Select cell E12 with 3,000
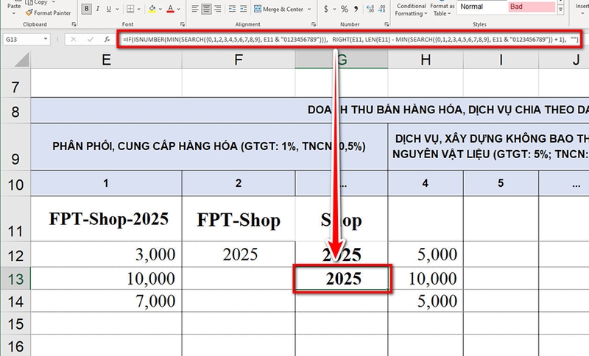The image size is (589, 356). click(x=106, y=254)
